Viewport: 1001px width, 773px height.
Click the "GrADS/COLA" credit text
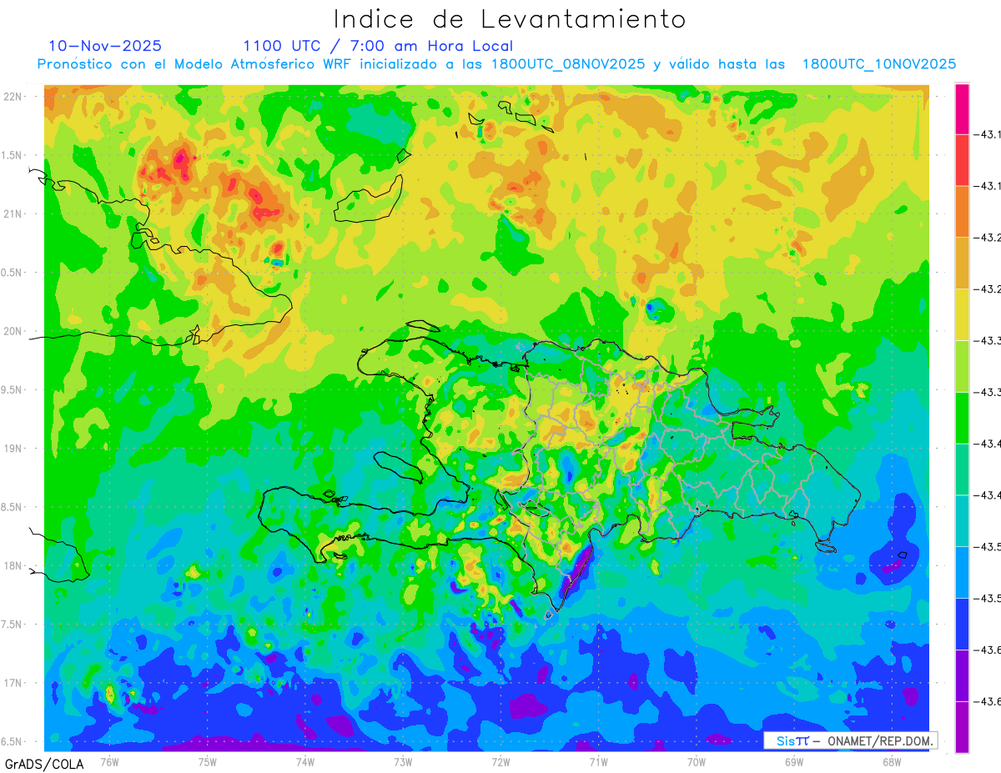pyautogui.click(x=44, y=764)
